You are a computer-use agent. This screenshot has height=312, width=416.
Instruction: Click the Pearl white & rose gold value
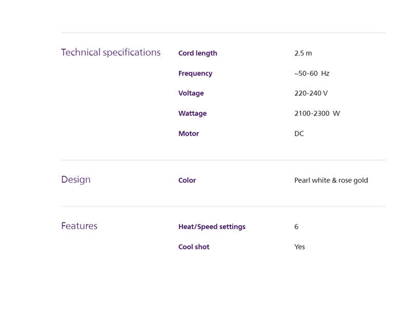(331, 180)
